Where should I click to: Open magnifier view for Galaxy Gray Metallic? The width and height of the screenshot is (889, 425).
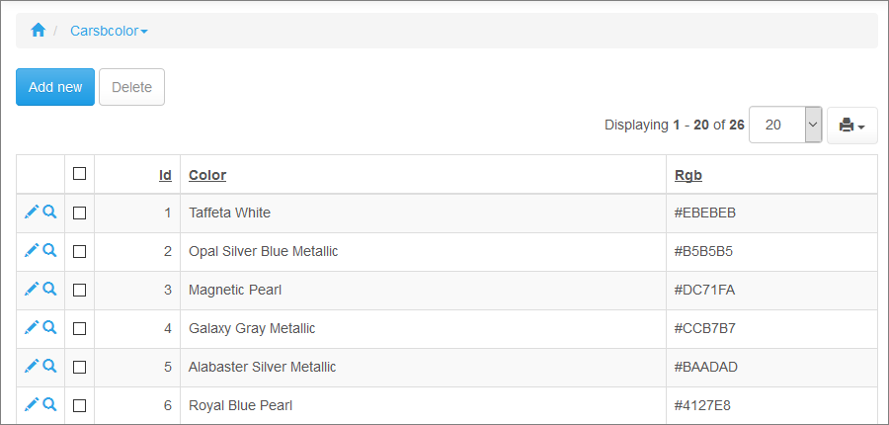(49, 327)
